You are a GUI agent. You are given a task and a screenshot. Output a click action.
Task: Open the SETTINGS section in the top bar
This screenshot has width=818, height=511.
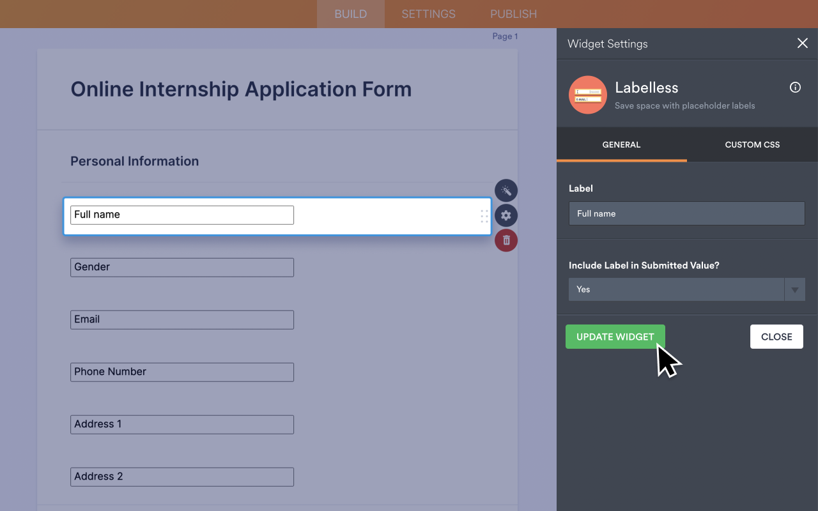pos(428,13)
